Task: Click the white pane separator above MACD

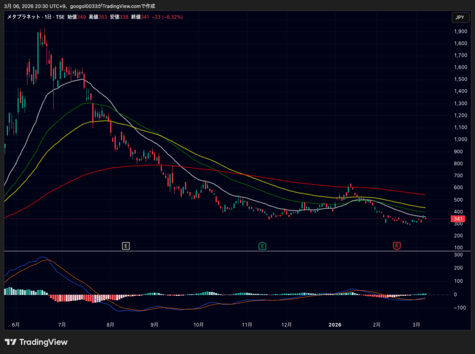Action: [237, 251]
